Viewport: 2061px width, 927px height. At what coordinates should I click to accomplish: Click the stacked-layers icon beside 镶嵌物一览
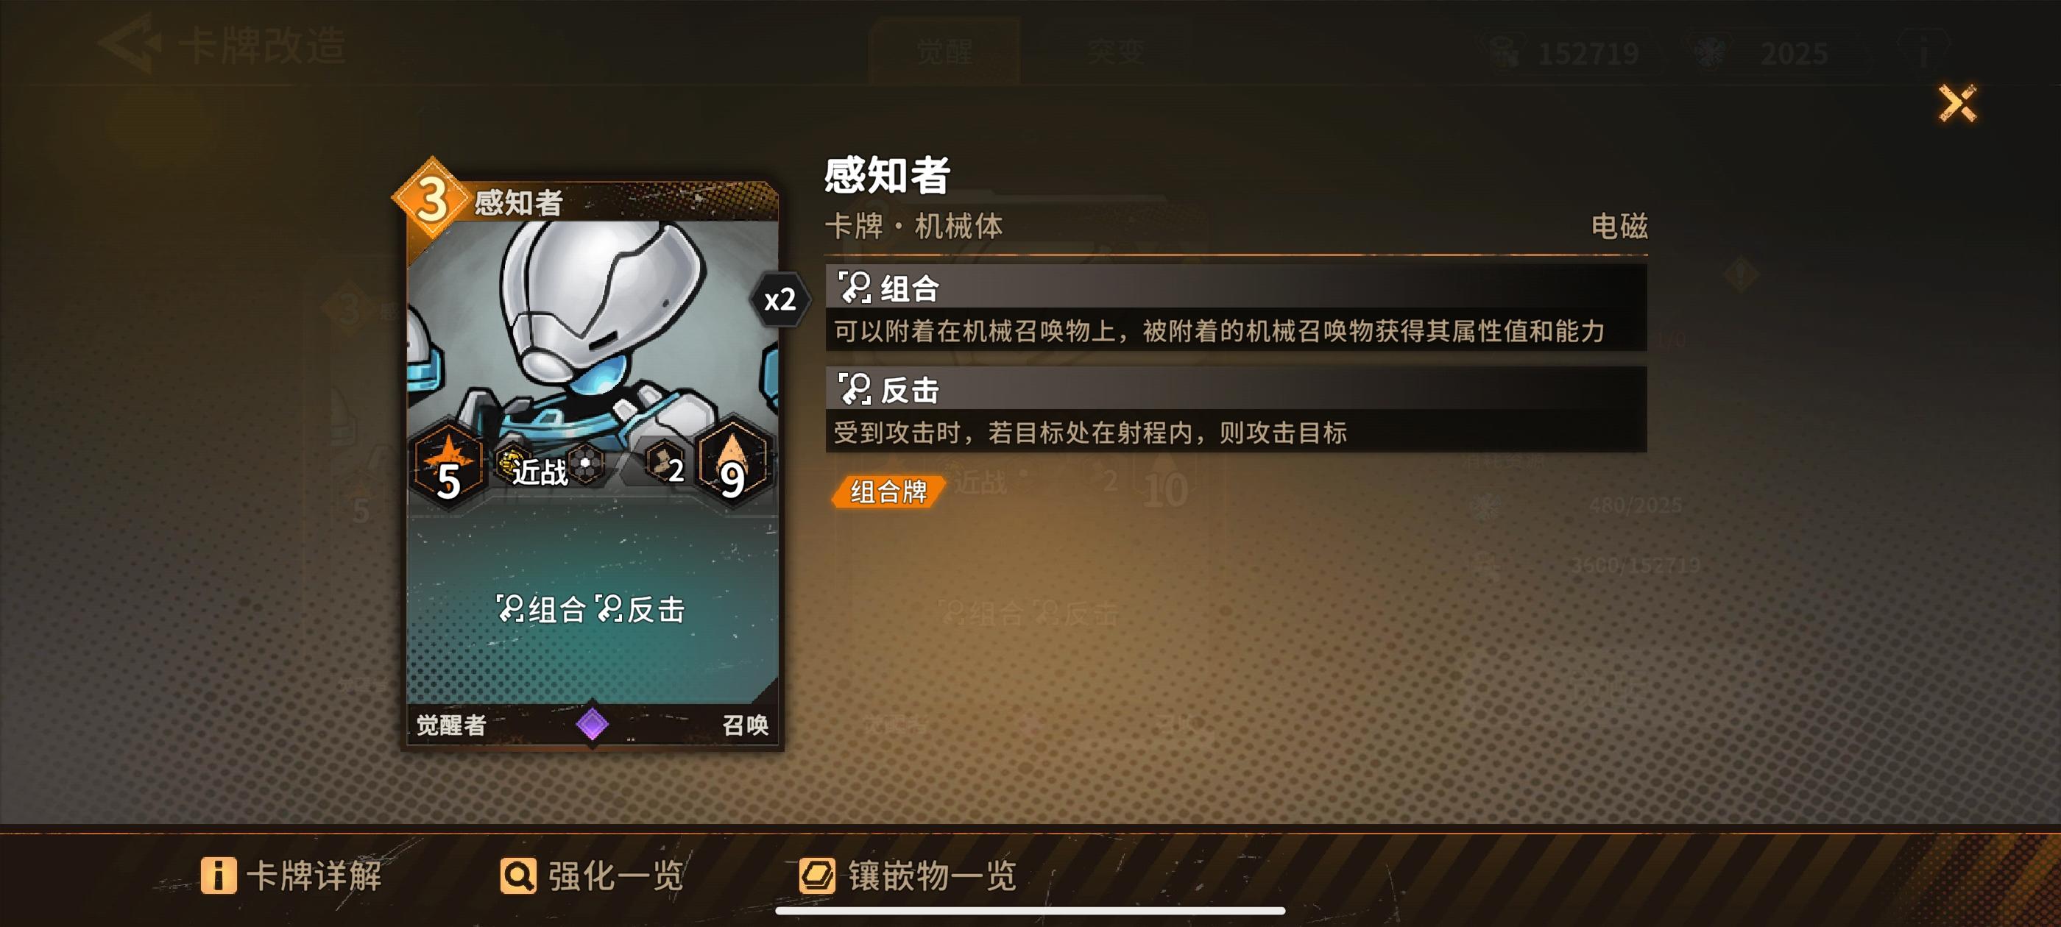(817, 875)
